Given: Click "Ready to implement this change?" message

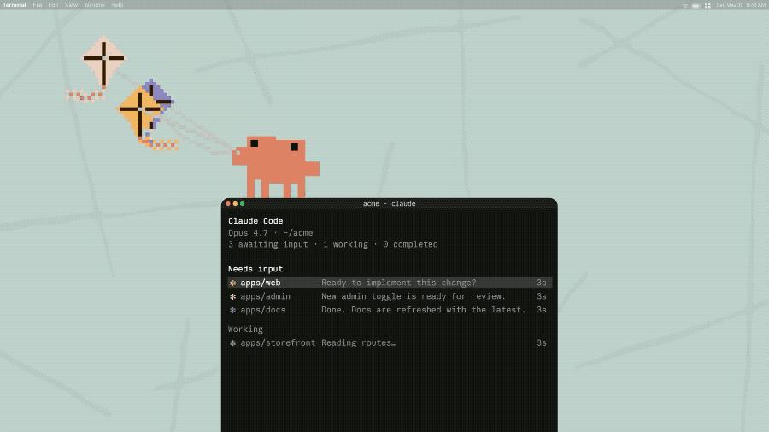Looking at the screenshot, I should pos(399,283).
